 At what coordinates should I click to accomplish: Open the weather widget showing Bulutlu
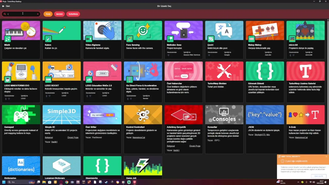pos(281,182)
